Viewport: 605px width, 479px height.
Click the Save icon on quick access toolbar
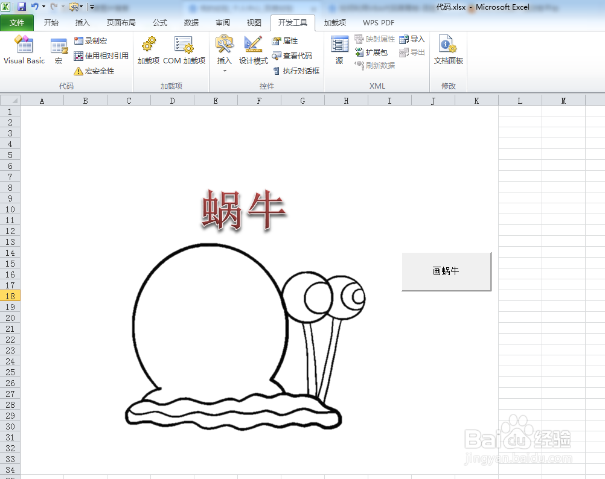click(x=22, y=5)
